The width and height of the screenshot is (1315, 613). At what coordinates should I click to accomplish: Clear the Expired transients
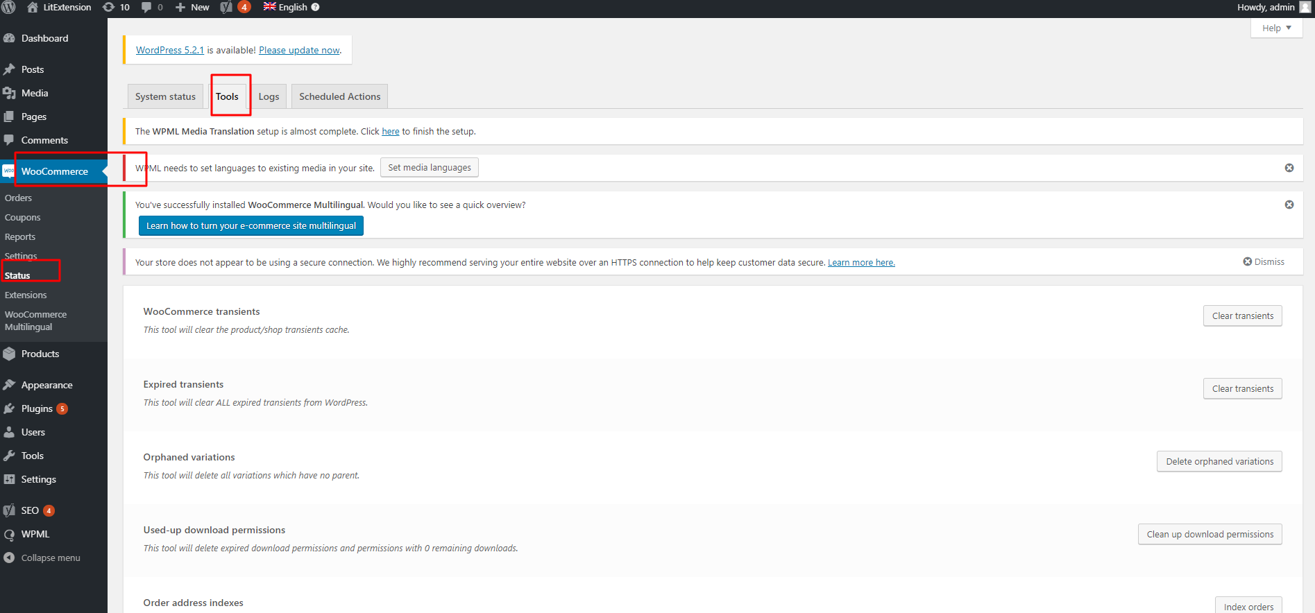[1242, 388]
